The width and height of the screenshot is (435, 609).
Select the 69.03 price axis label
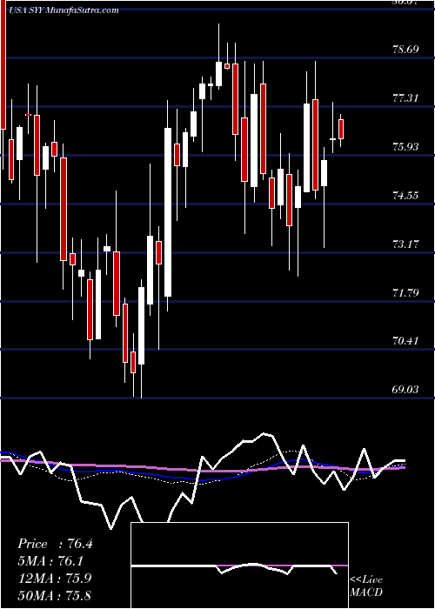405,390
